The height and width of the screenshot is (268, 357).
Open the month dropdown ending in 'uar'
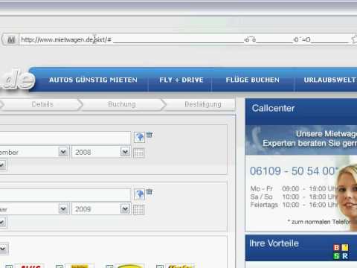34,209
